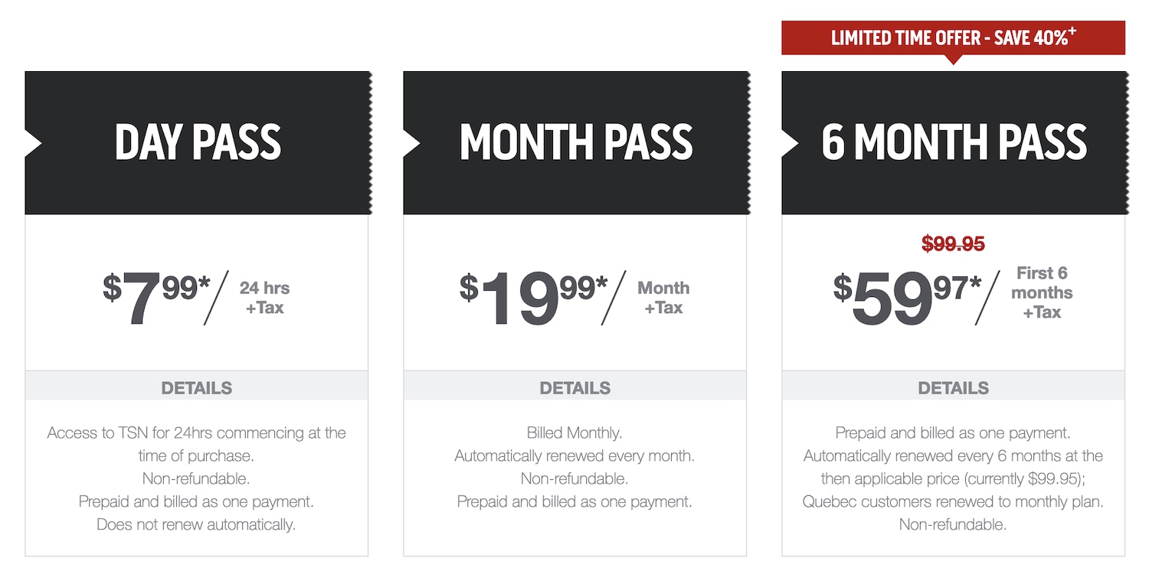Choose the Month Pass plan header
1149x574 pixels.
(575, 142)
